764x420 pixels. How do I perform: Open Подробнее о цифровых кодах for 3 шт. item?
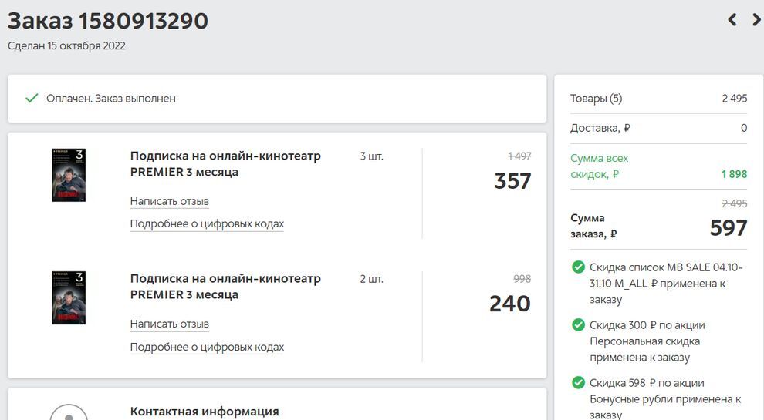(x=207, y=223)
